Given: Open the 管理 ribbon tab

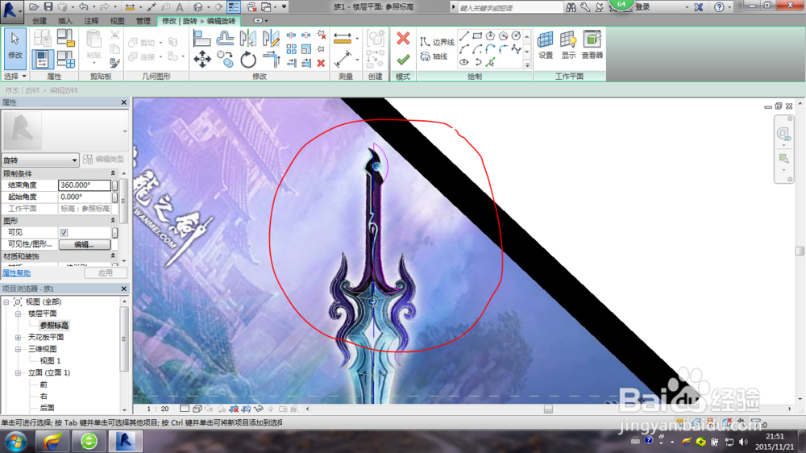Looking at the screenshot, I should pyautogui.click(x=143, y=21).
